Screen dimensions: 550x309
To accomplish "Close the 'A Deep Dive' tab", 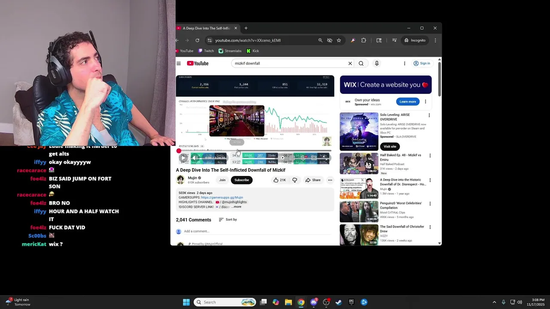I will tap(235, 28).
